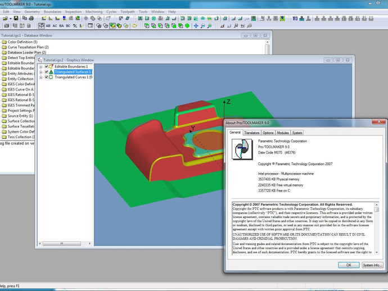Click the green triangle icon of Triangulated Surfaces 1
The image size is (388, 291).
pos(51,72)
